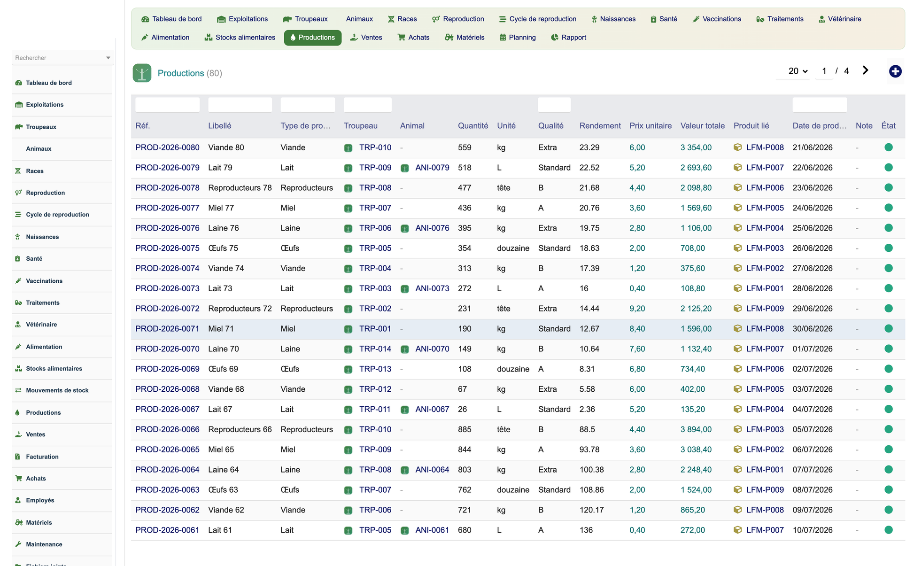Click the Date de production filter field
914x566 pixels.
[820, 105]
